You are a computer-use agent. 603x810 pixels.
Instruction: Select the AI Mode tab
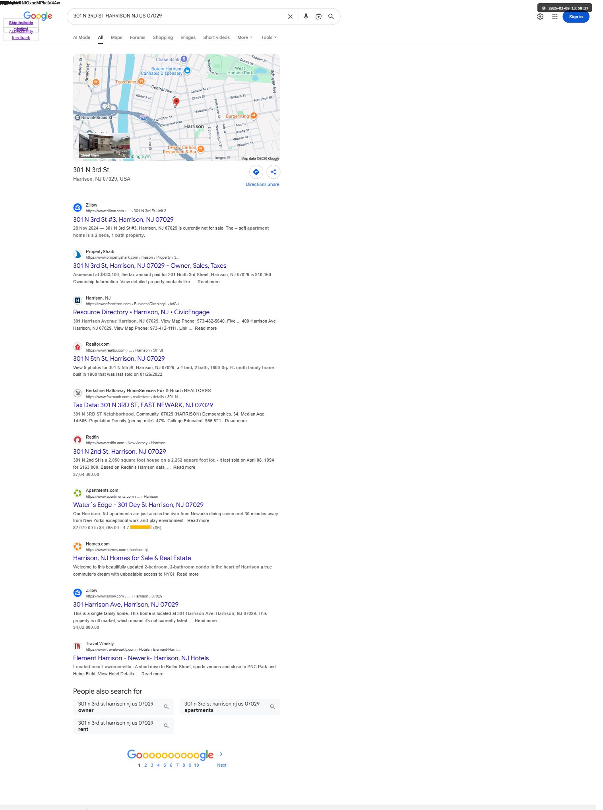point(81,37)
